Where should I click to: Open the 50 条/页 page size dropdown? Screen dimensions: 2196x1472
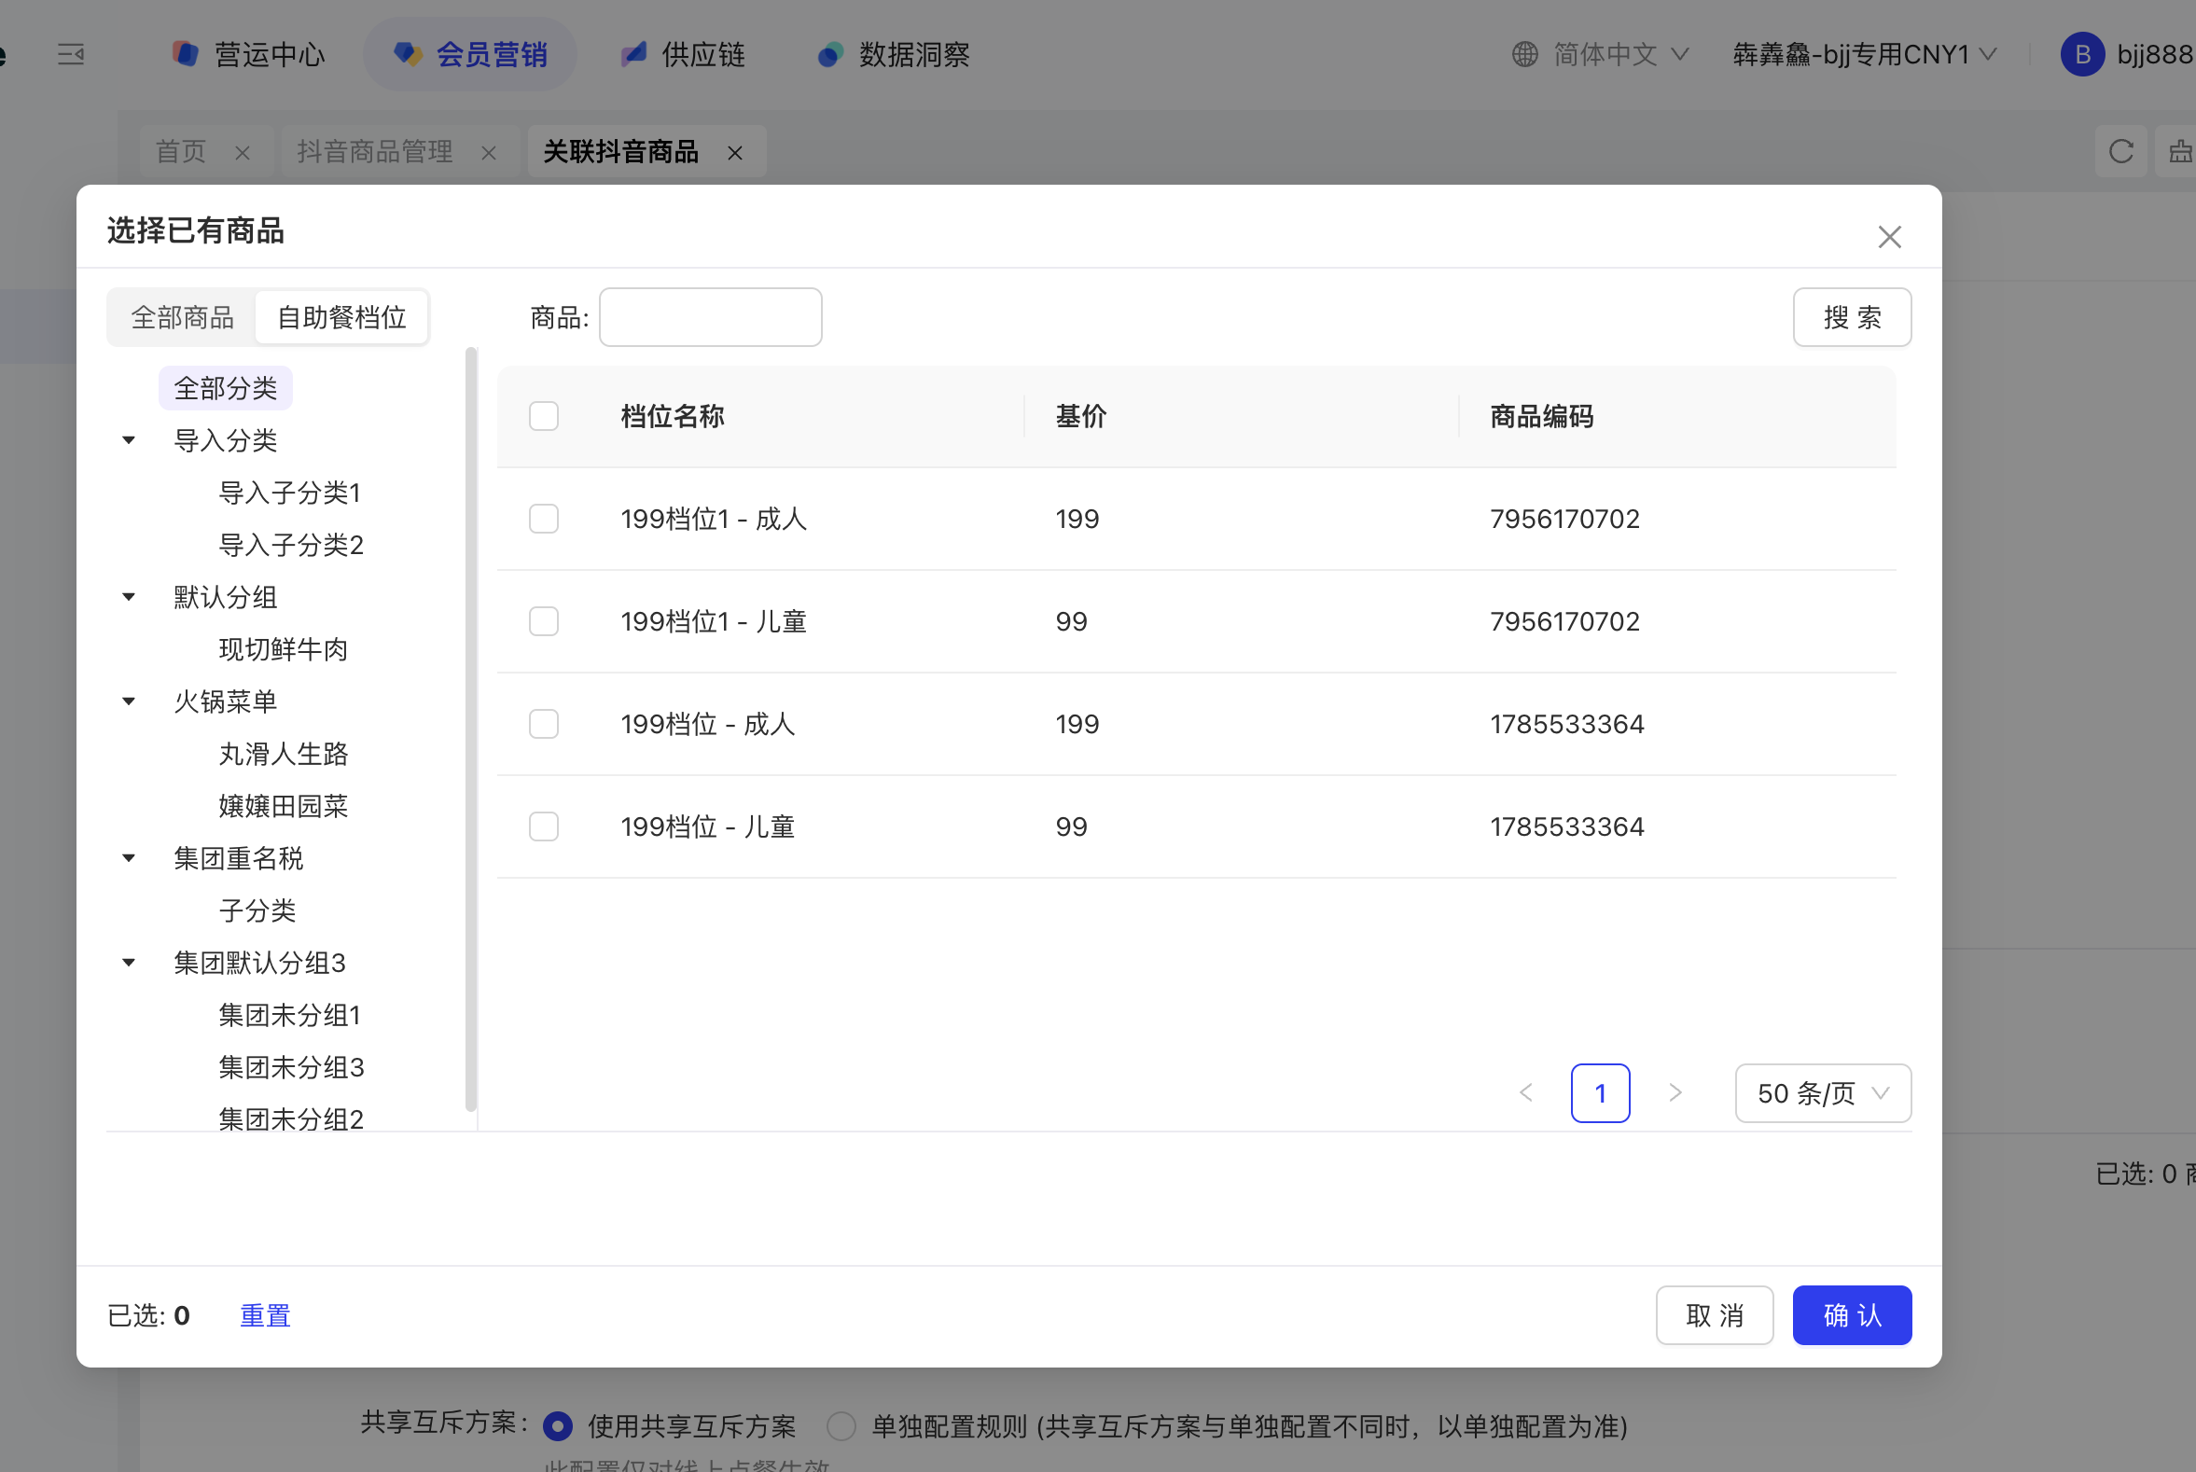[x=1822, y=1092]
